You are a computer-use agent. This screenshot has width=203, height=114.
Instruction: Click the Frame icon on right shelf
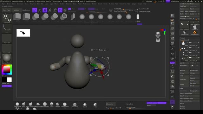point(172,72)
